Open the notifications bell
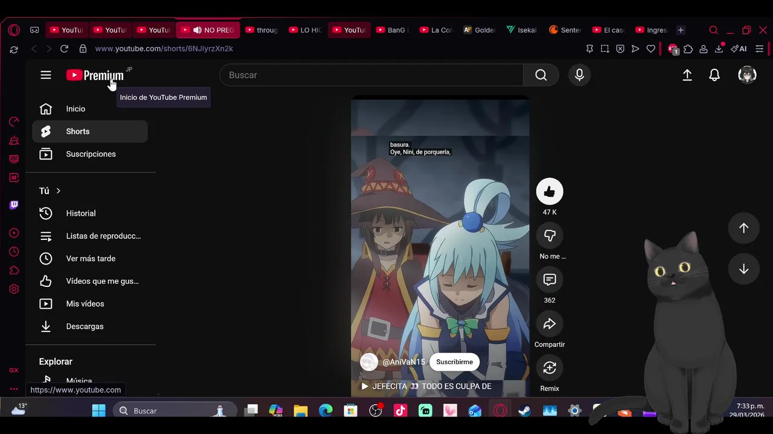 (714, 75)
